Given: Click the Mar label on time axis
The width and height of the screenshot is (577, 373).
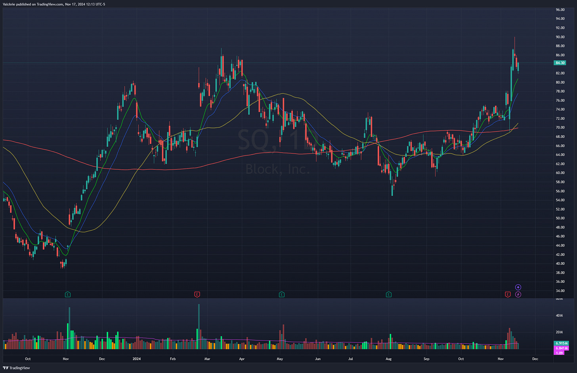Looking at the screenshot, I should coord(207,359).
